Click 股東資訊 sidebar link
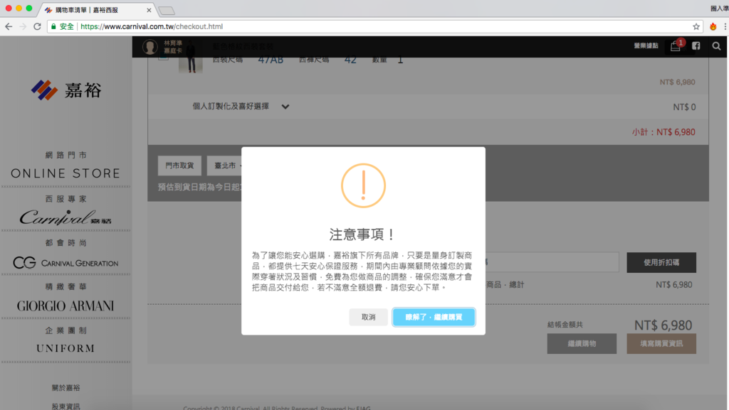729x410 pixels. [65, 406]
